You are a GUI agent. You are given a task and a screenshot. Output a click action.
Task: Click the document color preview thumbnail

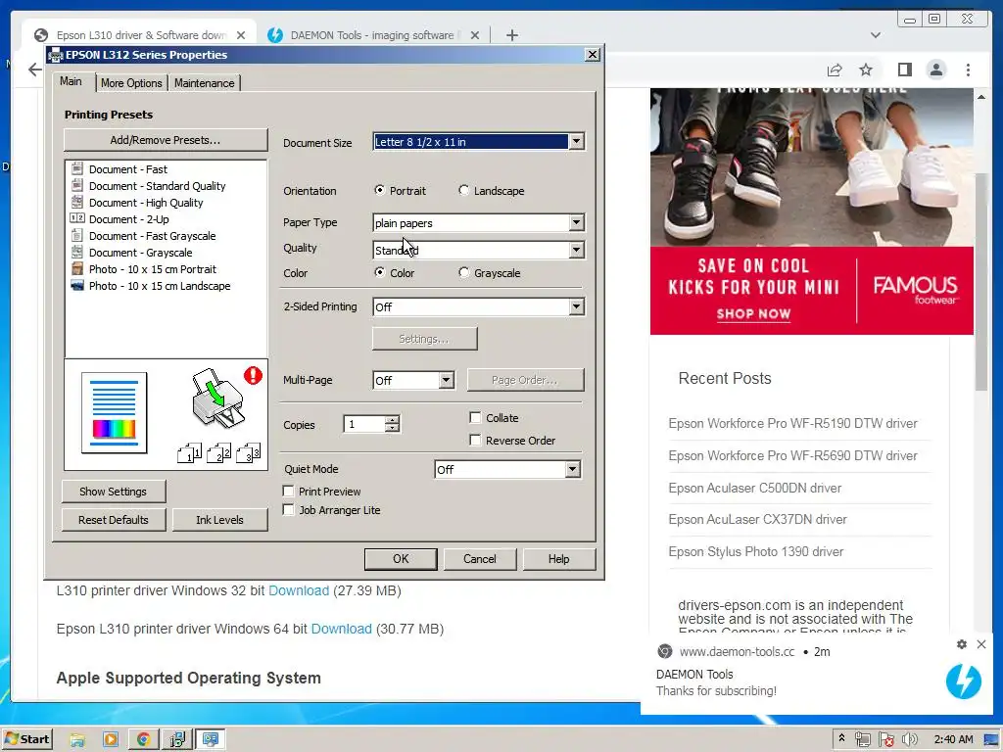coord(114,412)
